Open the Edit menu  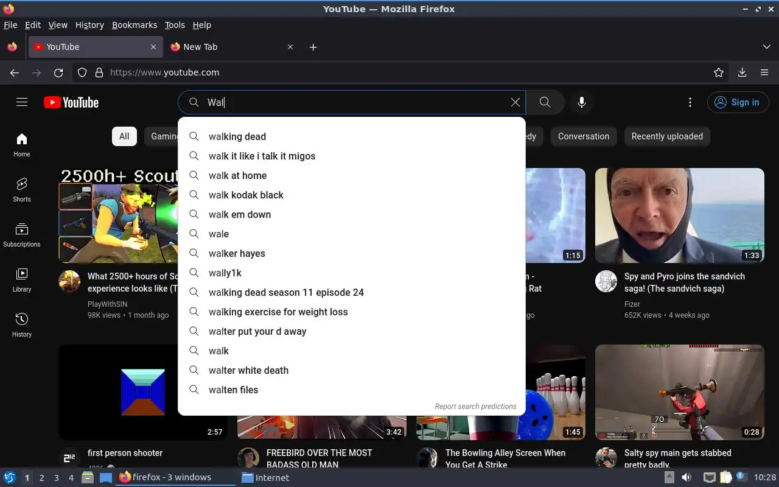click(x=33, y=25)
